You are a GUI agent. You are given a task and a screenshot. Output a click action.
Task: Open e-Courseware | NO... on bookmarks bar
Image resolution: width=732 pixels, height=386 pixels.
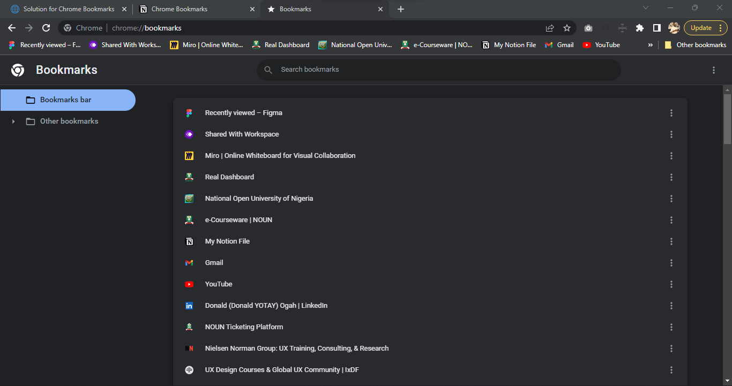[x=437, y=45]
